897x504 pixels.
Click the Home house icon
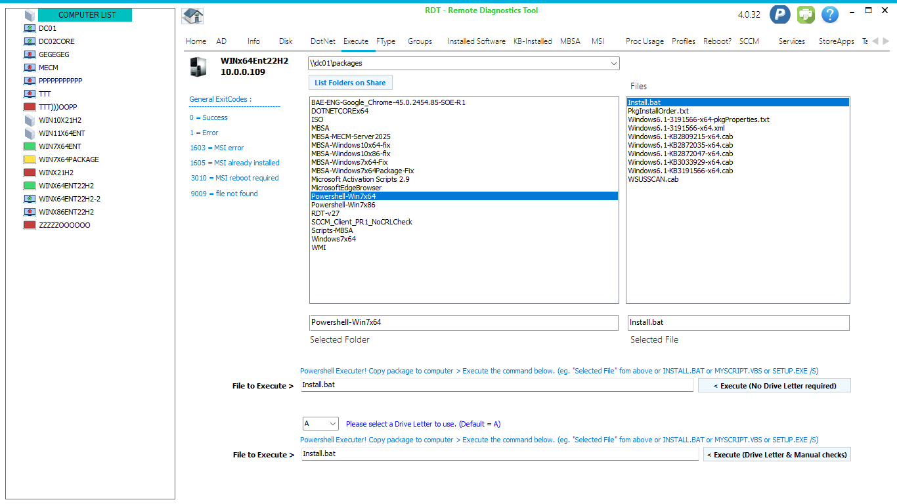pyautogui.click(x=192, y=16)
